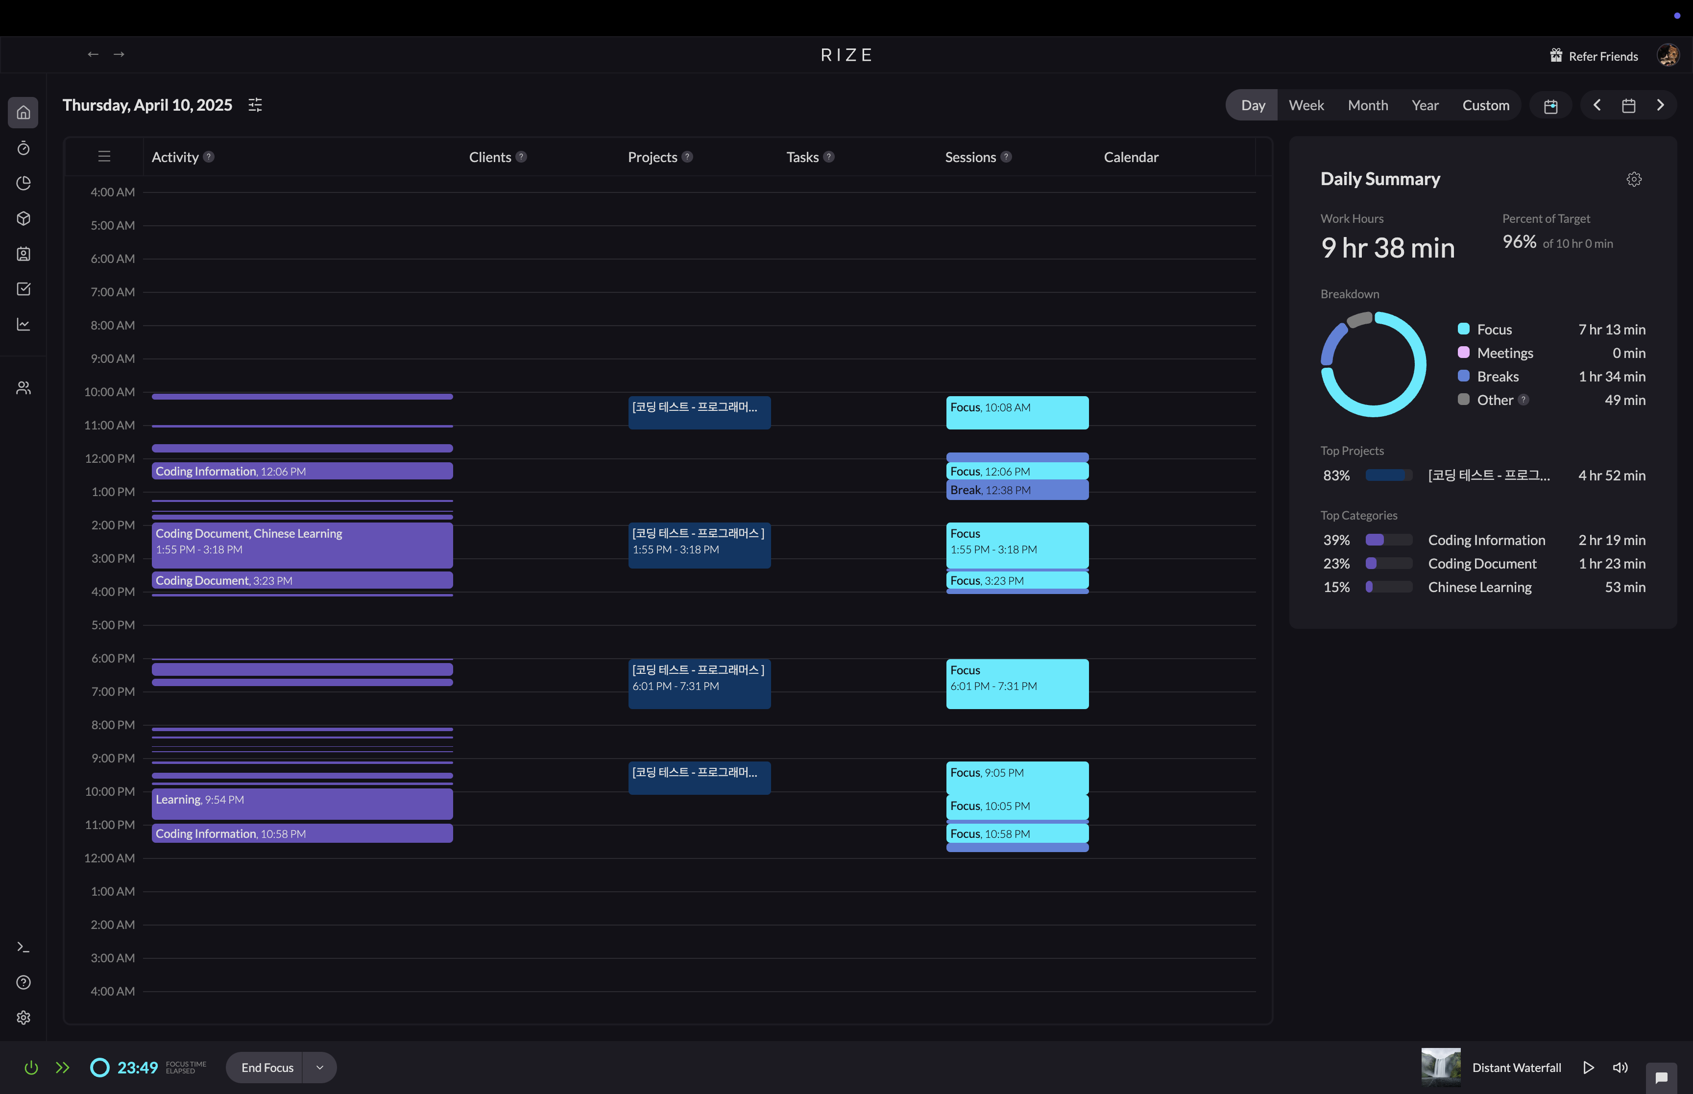Toggle the tracking power button

pyautogui.click(x=31, y=1068)
